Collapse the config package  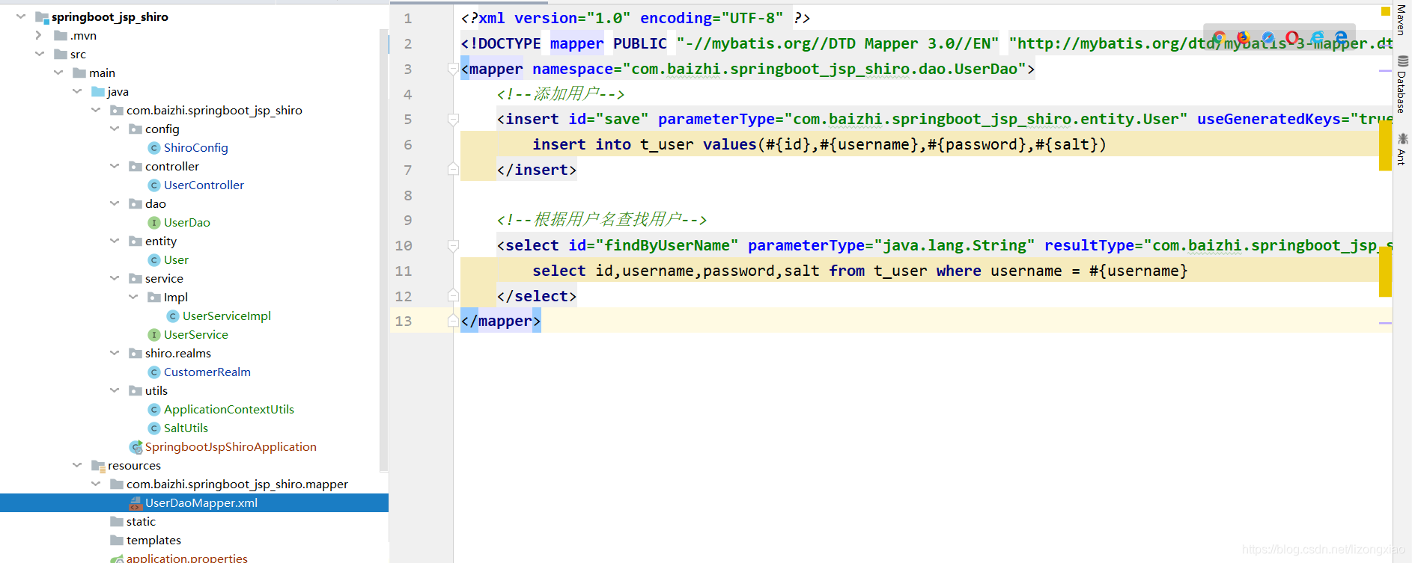pos(114,129)
